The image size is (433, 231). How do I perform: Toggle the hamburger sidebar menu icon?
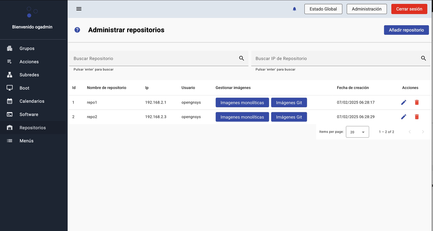[79, 9]
